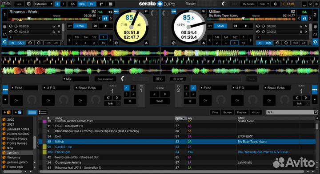Adjust the Echo depth knob in FX 1
Viewport: 320px width, 174px height.
32,100
